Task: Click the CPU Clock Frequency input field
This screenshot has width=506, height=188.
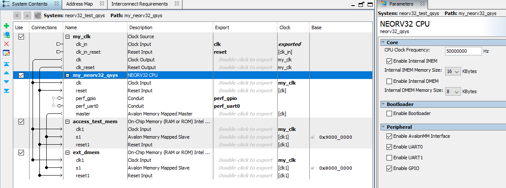Action: pyautogui.click(x=463, y=51)
